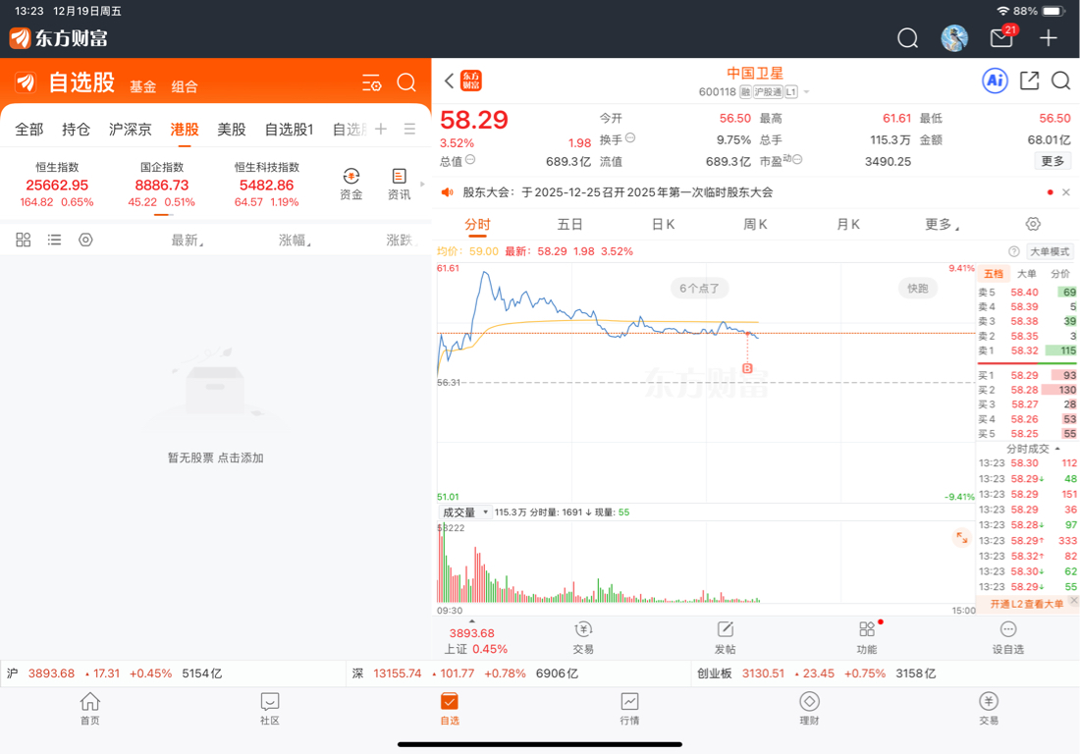Open search from the top bar magnifier
Screen dimensions: 1080x754
tap(908, 38)
